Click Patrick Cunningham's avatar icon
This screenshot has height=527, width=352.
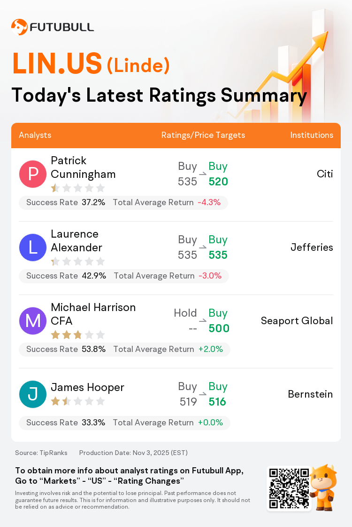(x=33, y=174)
